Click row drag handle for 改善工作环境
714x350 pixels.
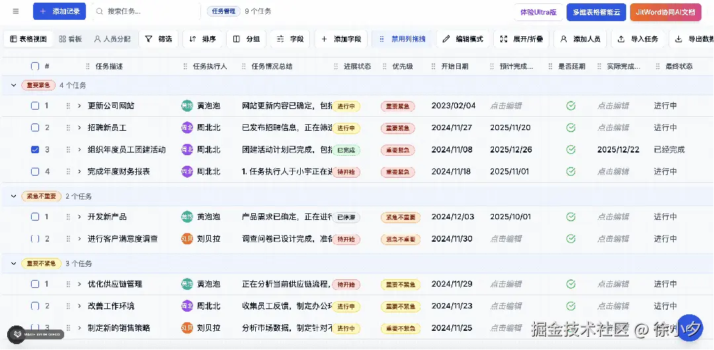pos(68,306)
